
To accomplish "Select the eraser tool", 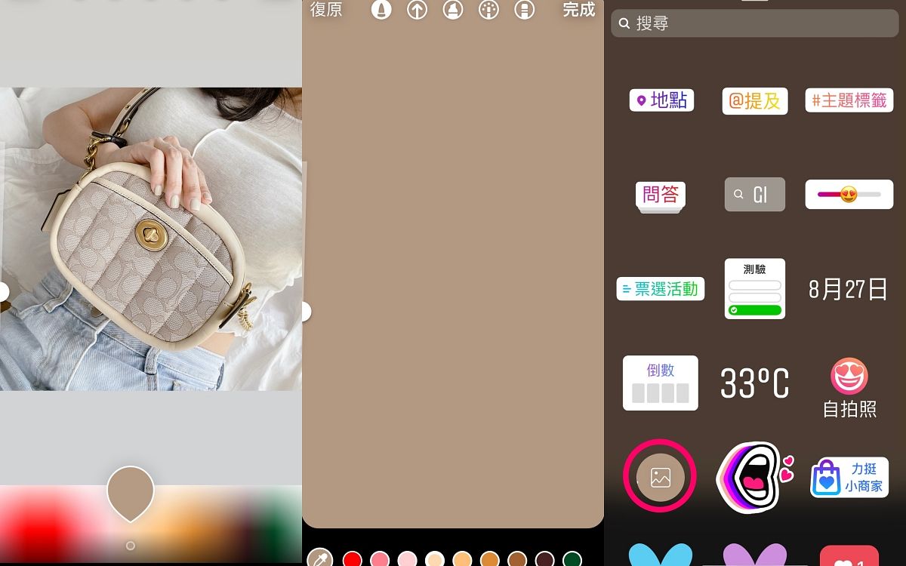I will tap(524, 10).
